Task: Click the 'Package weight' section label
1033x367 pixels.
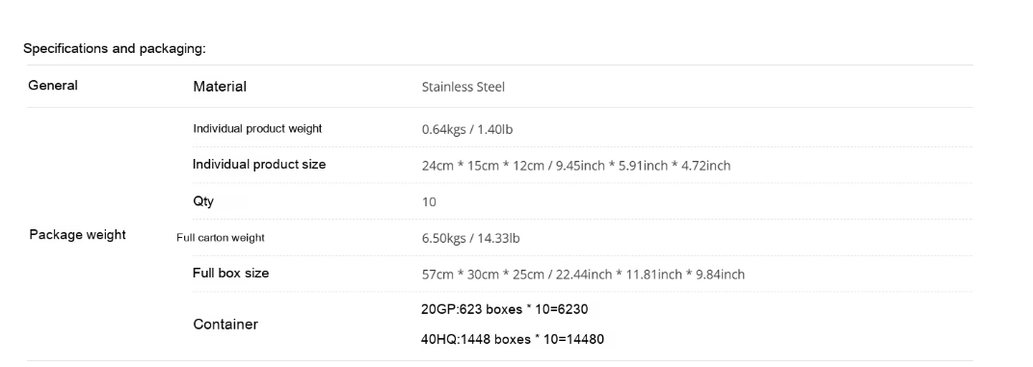Action: coord(78,235)
